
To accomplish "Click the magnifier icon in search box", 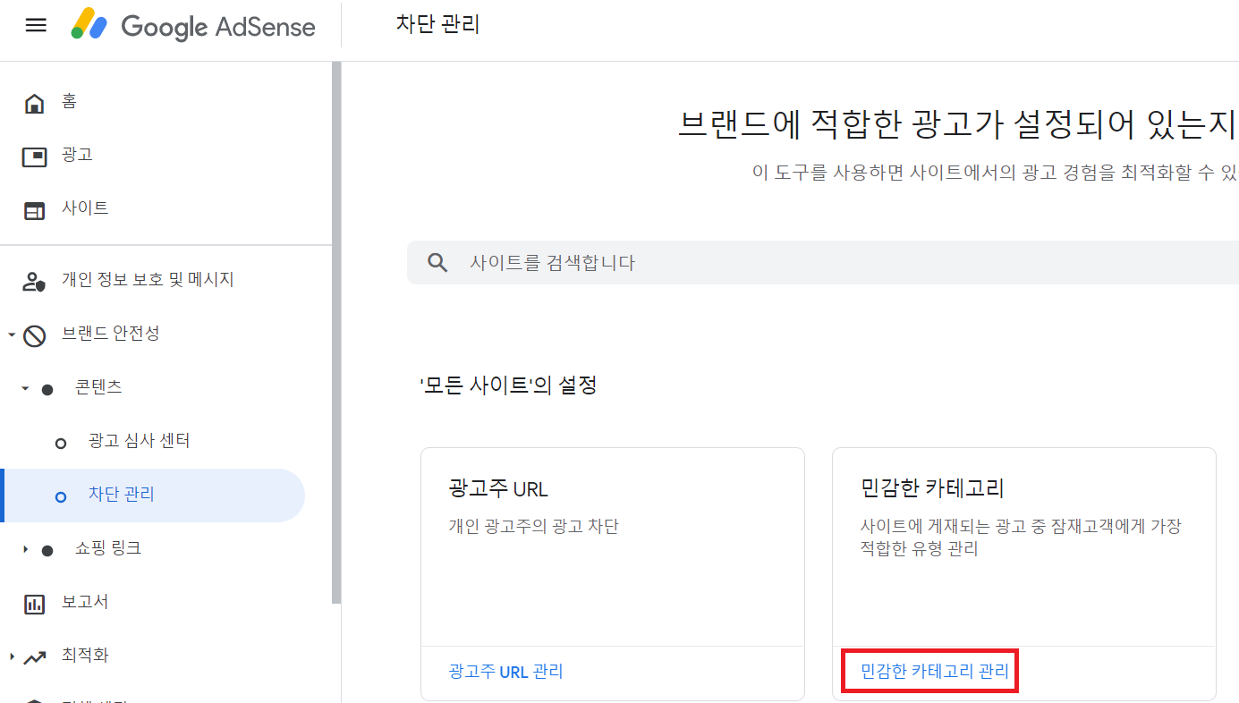I will [x=437, y=263].
